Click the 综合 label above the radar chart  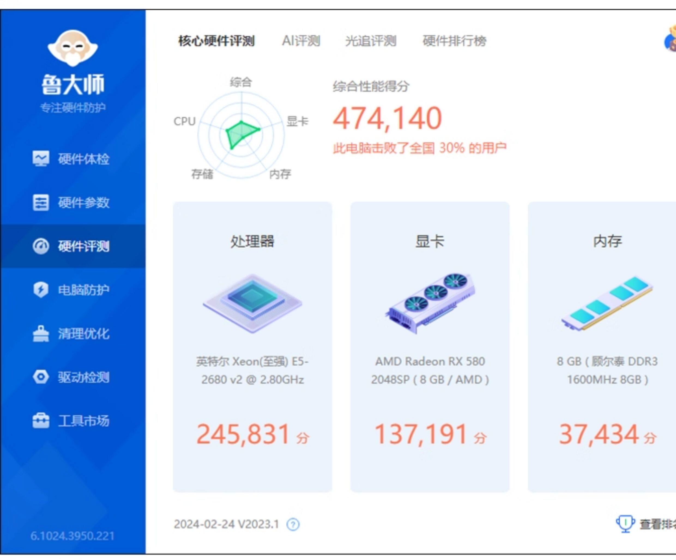click(x=241, y=82)
